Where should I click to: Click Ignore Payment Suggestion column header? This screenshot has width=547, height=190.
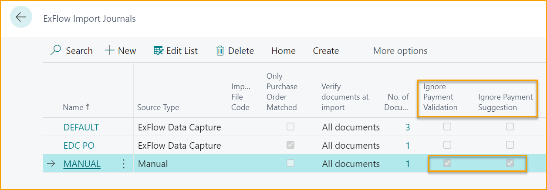(x=505, y=102)
